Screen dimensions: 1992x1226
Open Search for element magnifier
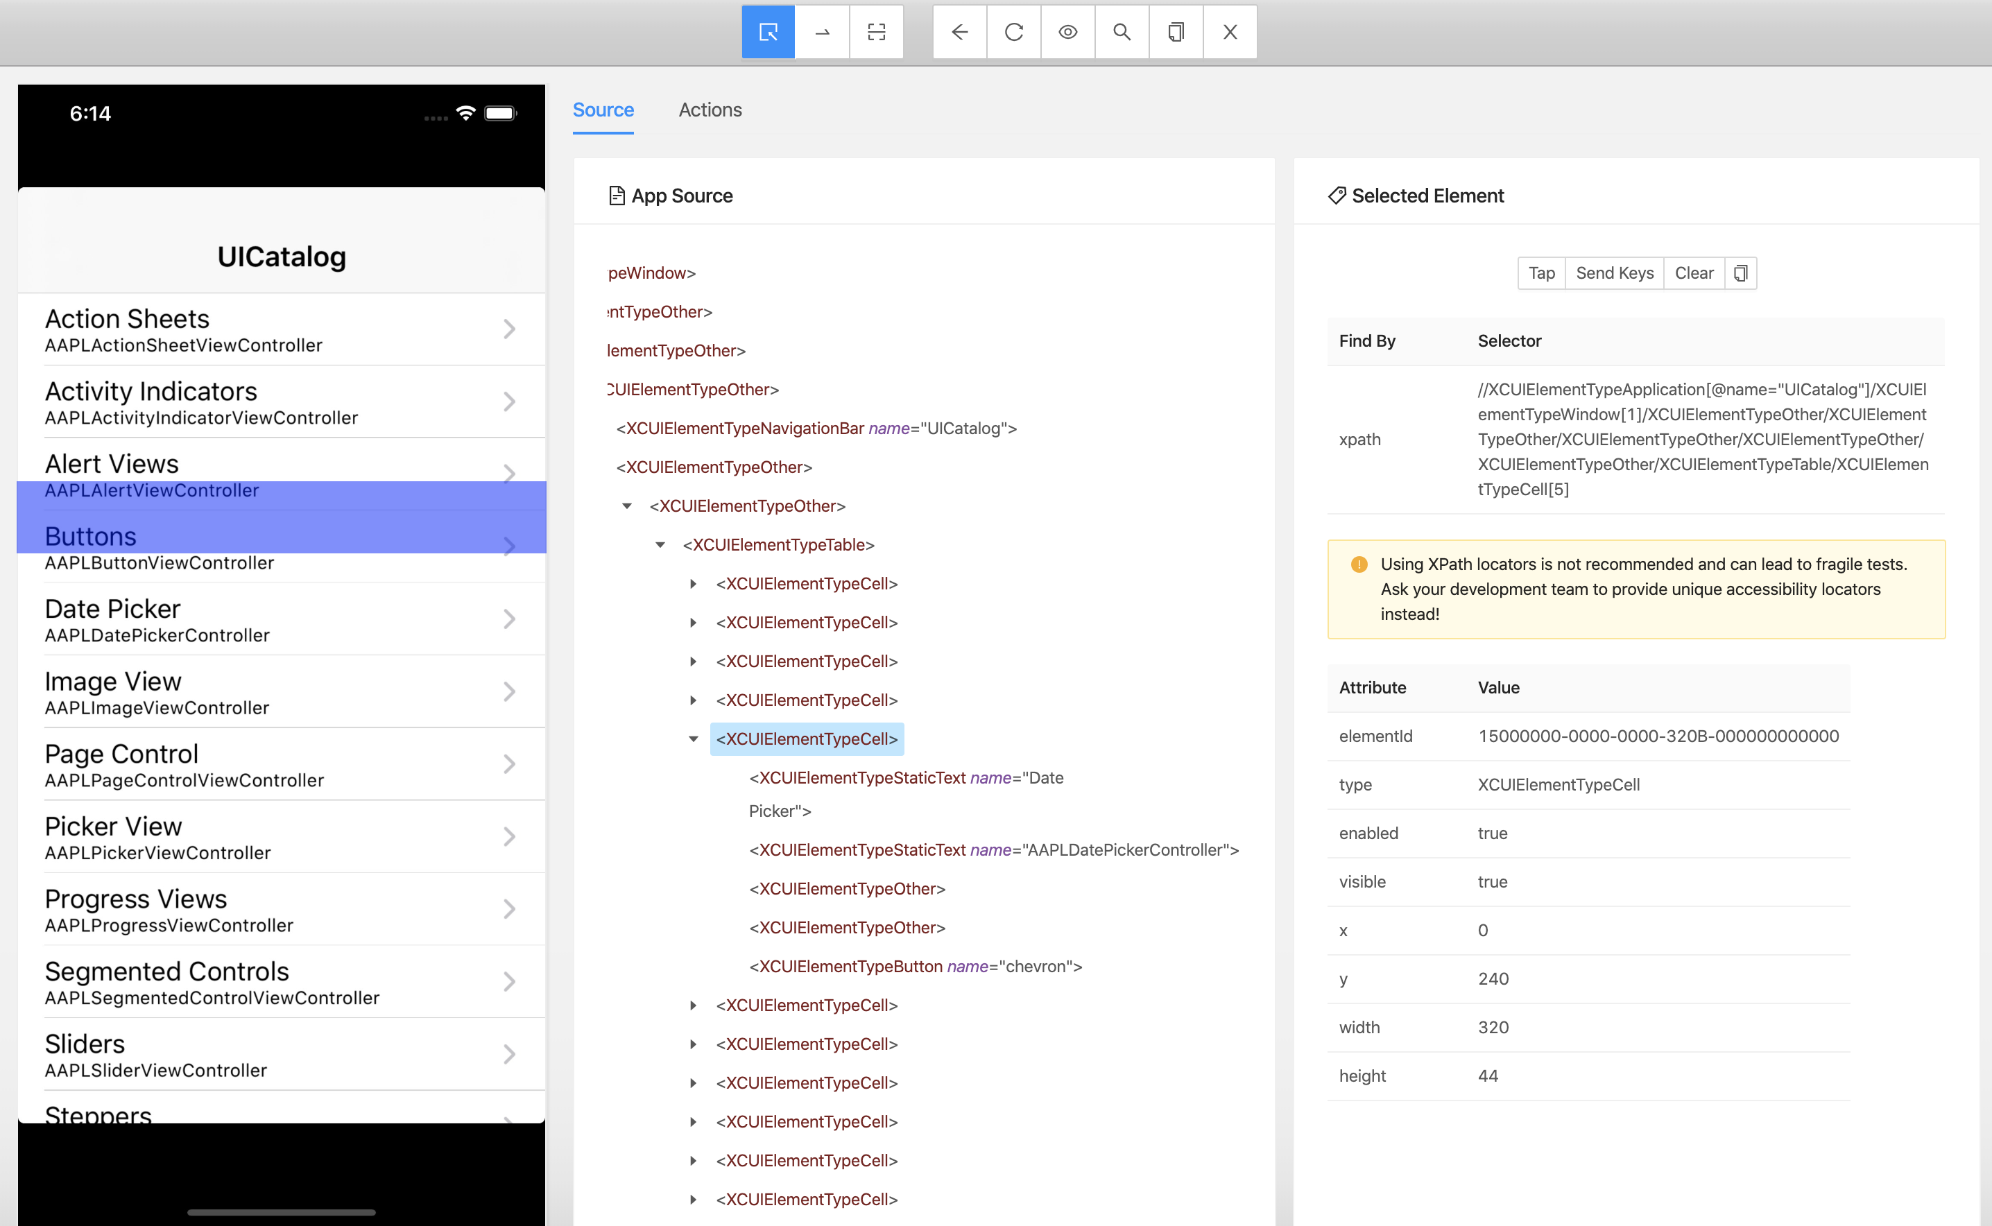pyautogui.click(x=1122, y=32)
